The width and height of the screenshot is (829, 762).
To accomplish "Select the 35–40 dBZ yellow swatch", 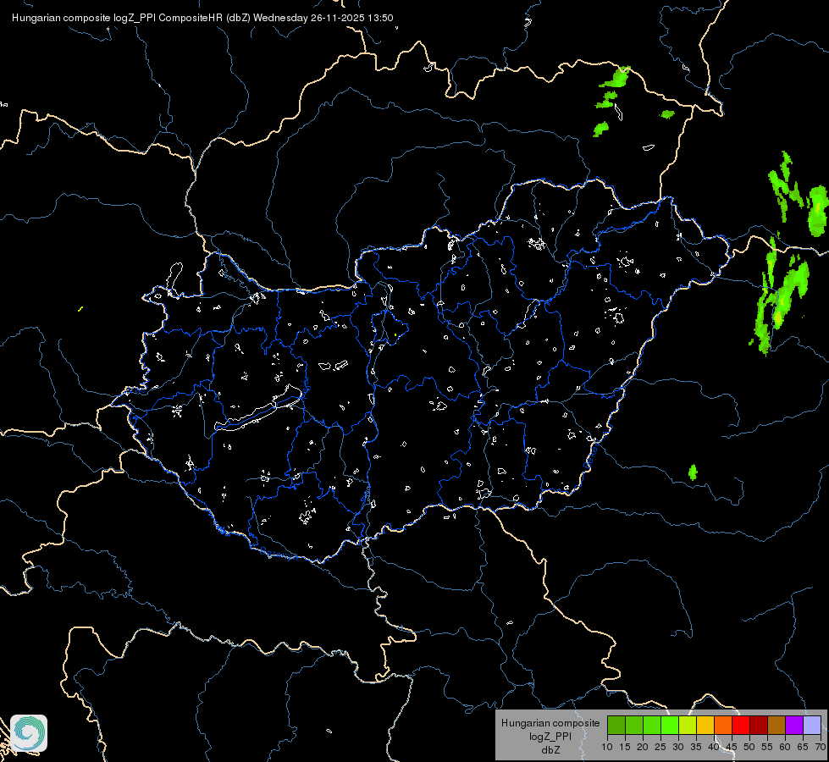I will tap(705, 725).
